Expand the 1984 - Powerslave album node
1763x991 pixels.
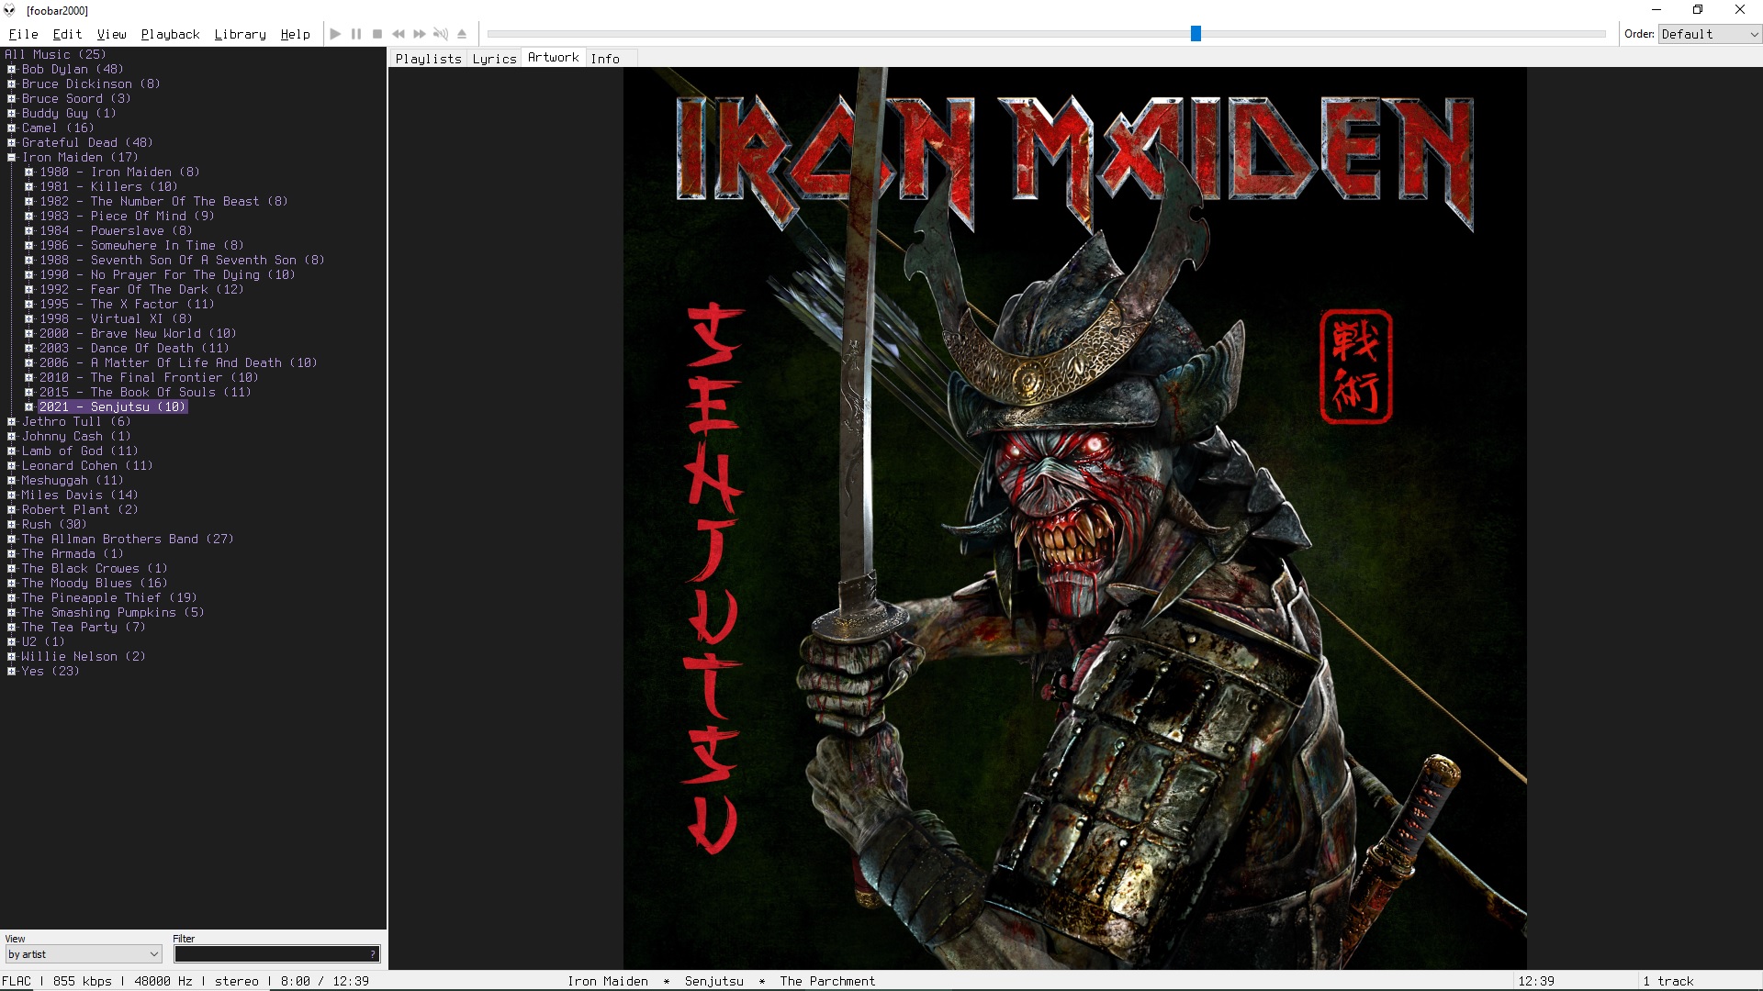tap(29, 230)
